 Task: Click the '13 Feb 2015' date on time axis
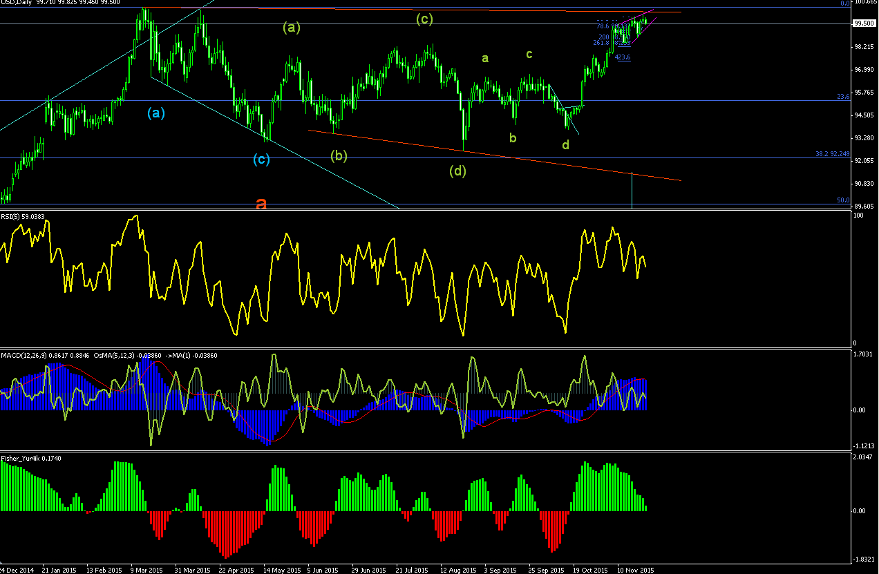pos(104,570)
